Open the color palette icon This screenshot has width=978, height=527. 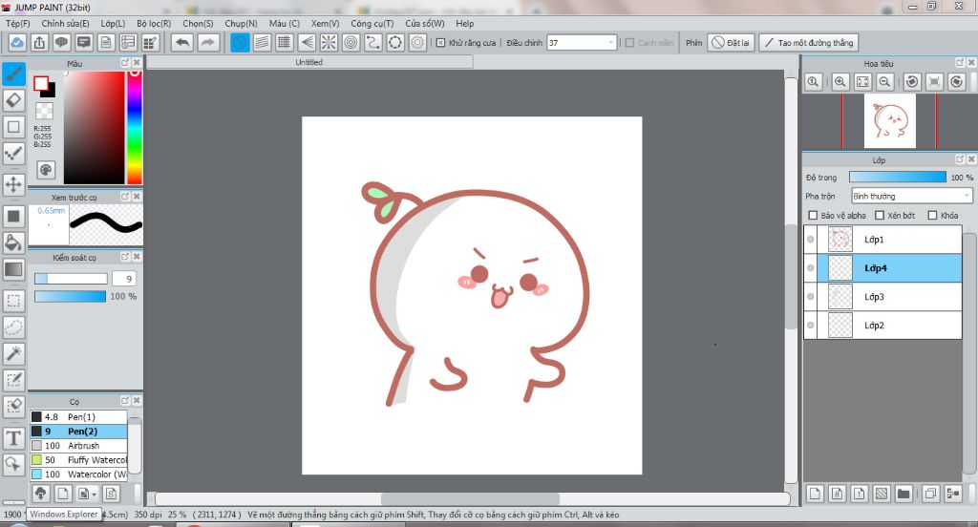pos(46,170)
